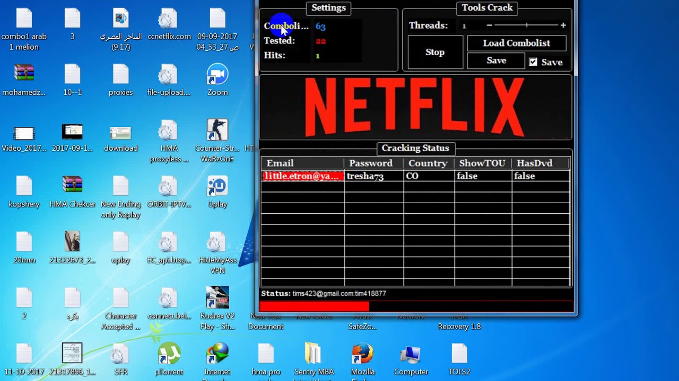Click the Hits count value 1
This screenshot has height=381, width=679.
[x=318, y=56]
